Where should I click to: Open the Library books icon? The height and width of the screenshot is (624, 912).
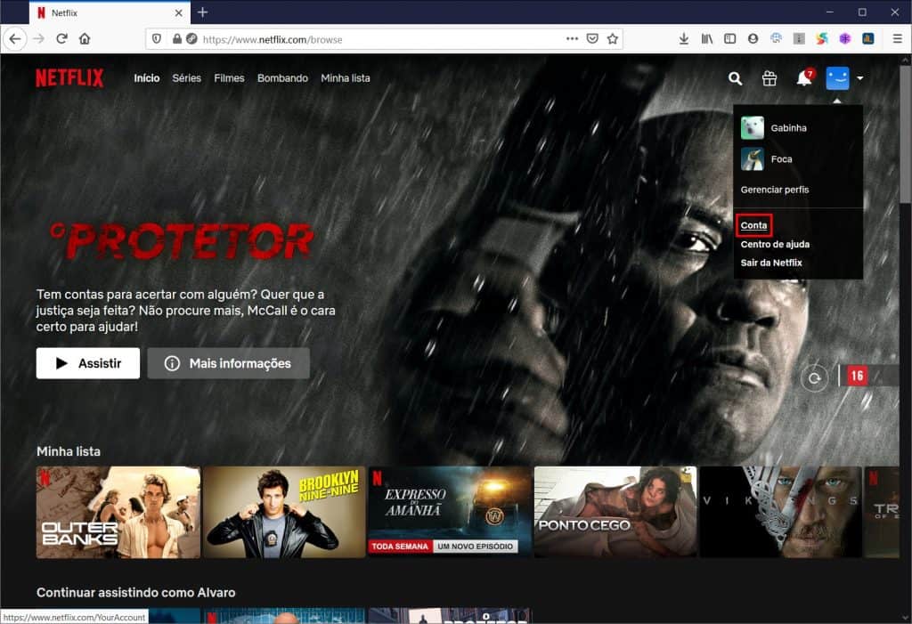[706, 39]
